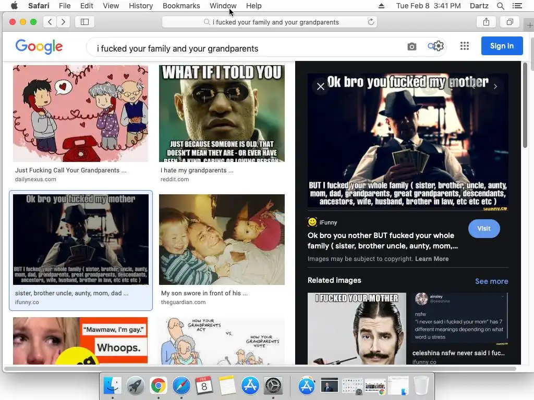Launch Launchpad rocket from the Dock
Image resolution: width=534 pixels, height=400 pixels.
135,386
